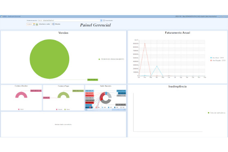Click the month/year date input field
228x152 pixels.
click(30, 24)
